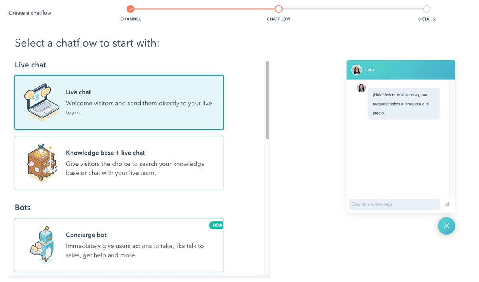Open the DETAILS step
479x282 pixels.
coord(427,19)
